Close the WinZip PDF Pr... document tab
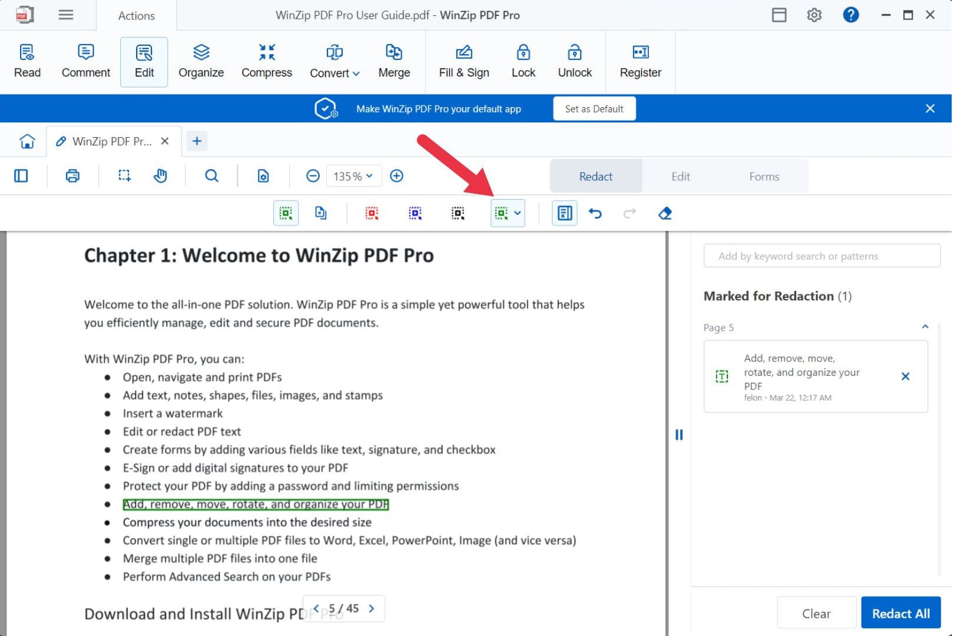The height and width of the screenshot is (636, 954). [165, 141]
